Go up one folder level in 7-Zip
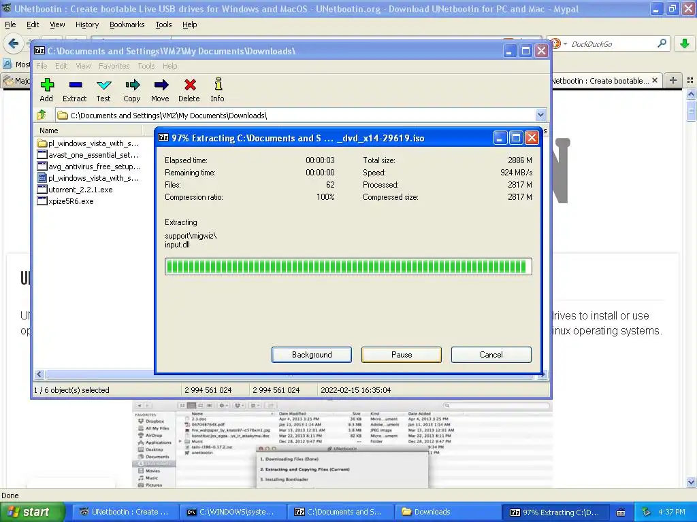Viewport: 697px width, 522px height. (42, 115)
